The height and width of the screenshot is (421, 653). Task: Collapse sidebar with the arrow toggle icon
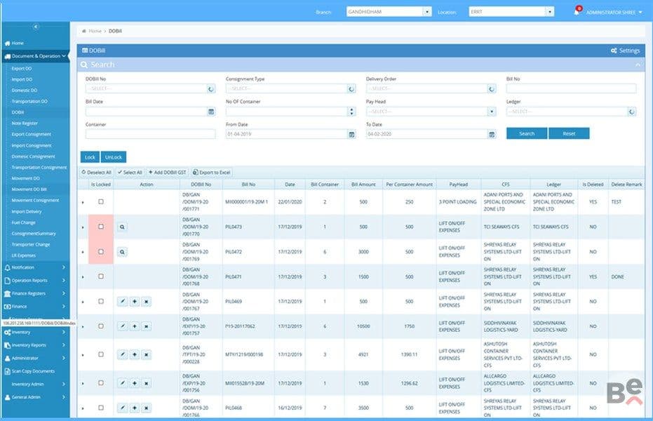[x=36, y=27]
